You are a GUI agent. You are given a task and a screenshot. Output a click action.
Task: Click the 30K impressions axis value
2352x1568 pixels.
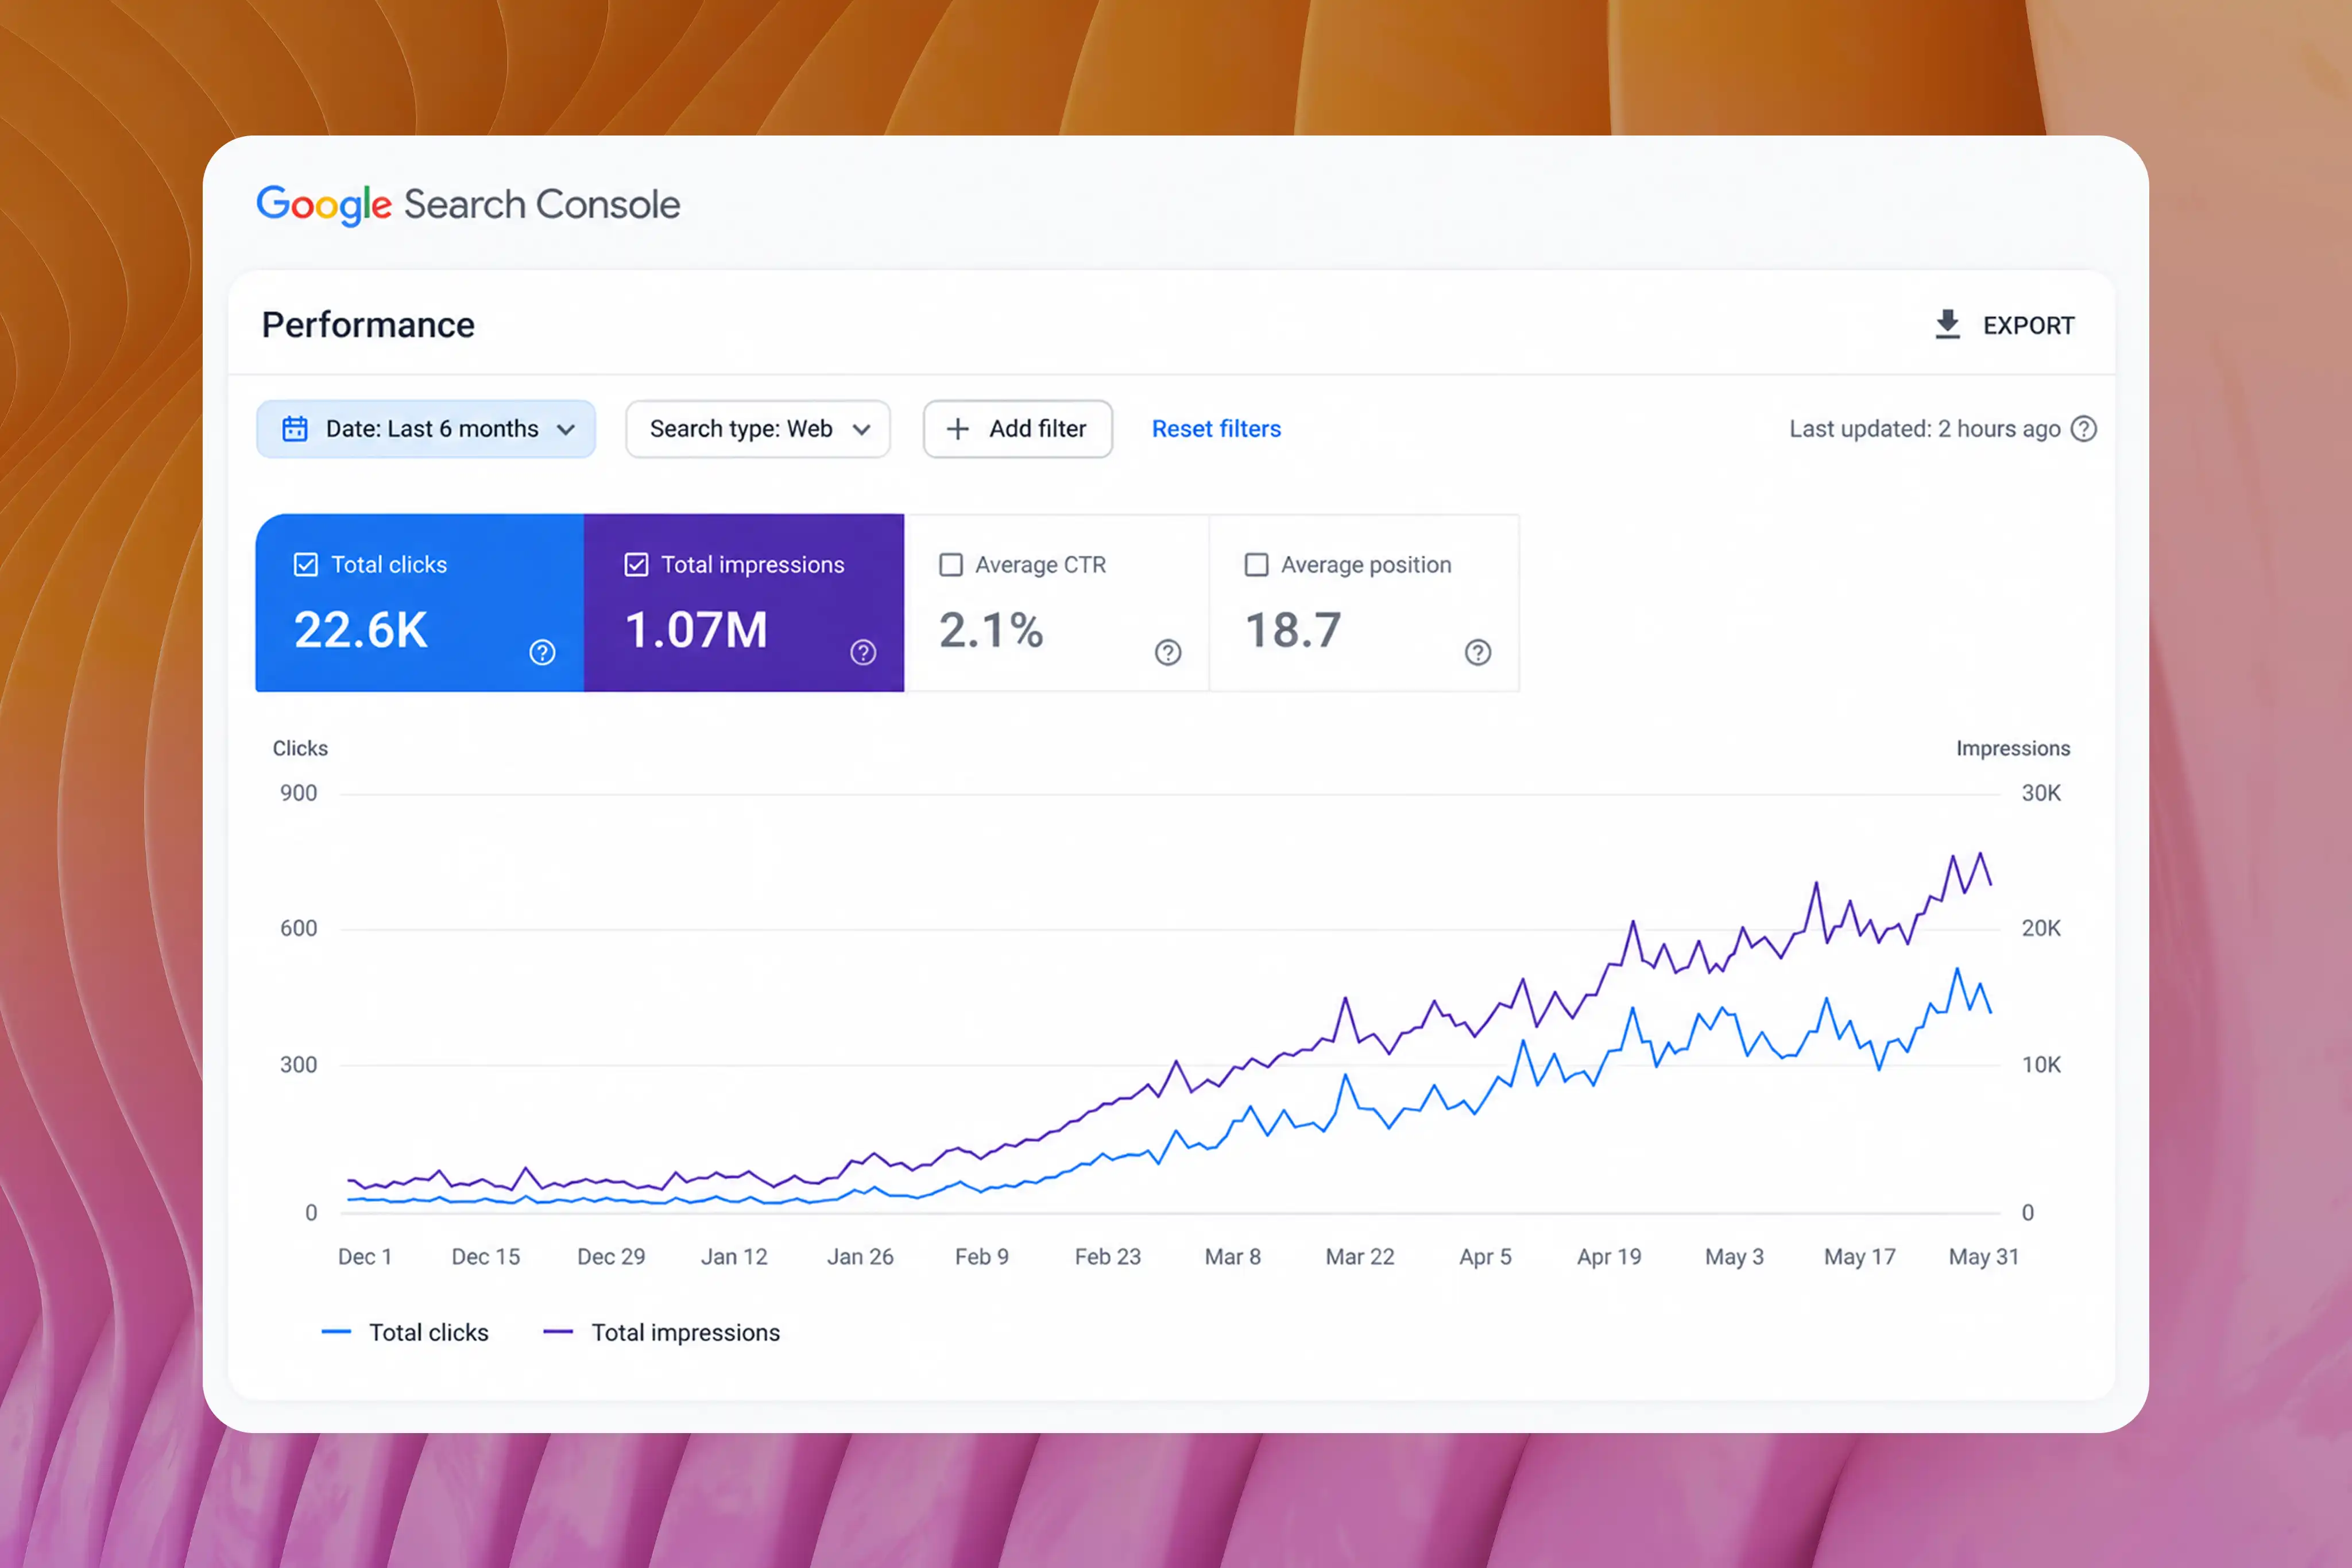tap(2041, 793)
